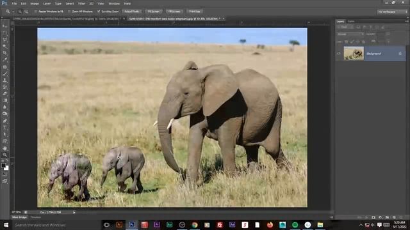Click the zoom percentage field in status bar
The width and height of the screenshot is (410, 230).
pyautogui.click(x=16, y=213)
